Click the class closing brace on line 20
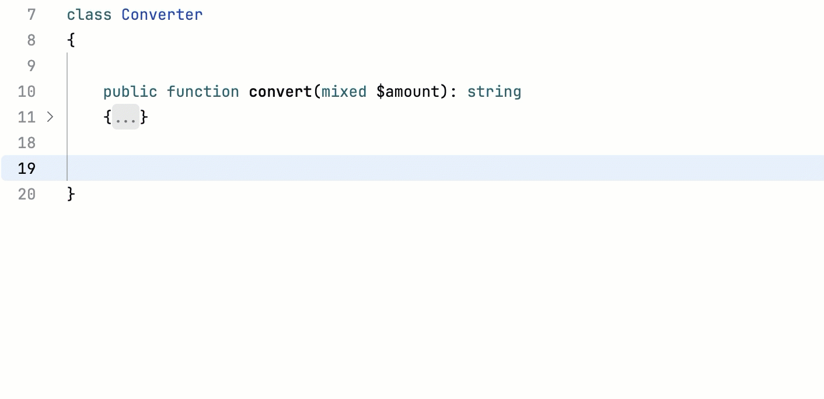 (x=71, y=194)
